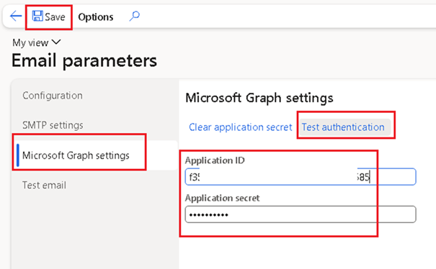Open the Test email tab

pyautogui.click(x=44, y=185)
